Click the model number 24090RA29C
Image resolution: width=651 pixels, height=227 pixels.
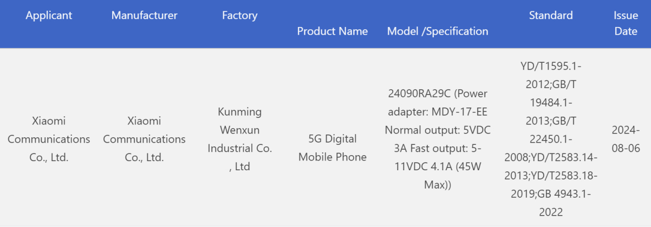coord(419,94)
